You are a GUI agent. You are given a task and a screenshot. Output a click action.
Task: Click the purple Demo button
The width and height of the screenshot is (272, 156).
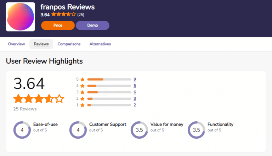pyautogui.click(x=92, y=25)
